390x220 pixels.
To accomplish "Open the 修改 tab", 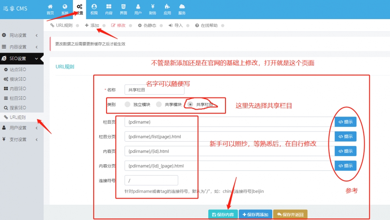I will tap(119, 25).
